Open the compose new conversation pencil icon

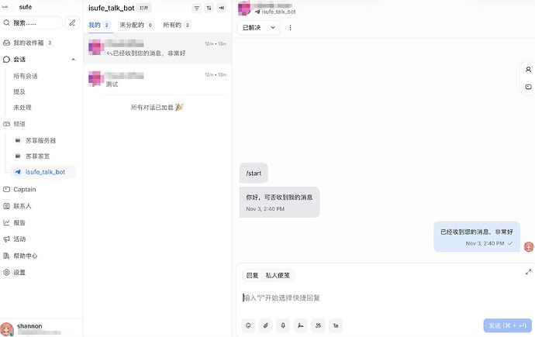[72, 22]
